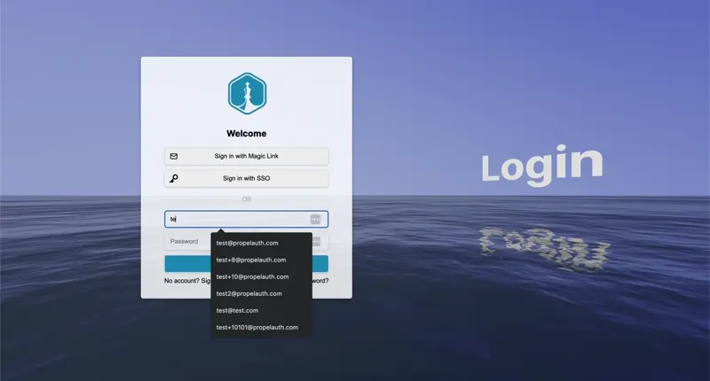Open password manager icon in email field

tap(315, 219)
